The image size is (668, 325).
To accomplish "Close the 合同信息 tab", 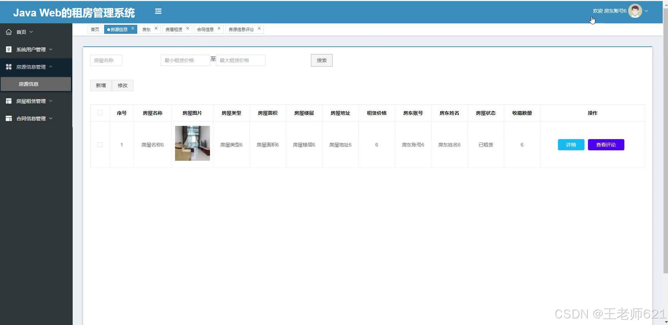I will click(x=219, y=28).
